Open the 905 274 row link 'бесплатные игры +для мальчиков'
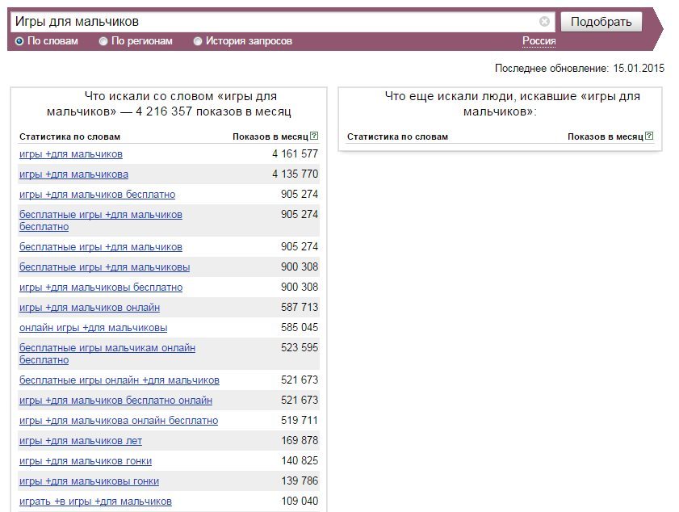 (x=100, y=247)
